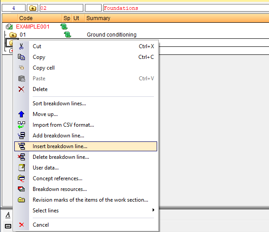This screenshot has height=232, width=269.
Task: Click the empty field before Foundations
Action: pyautogui.click(x=94, y=8)
